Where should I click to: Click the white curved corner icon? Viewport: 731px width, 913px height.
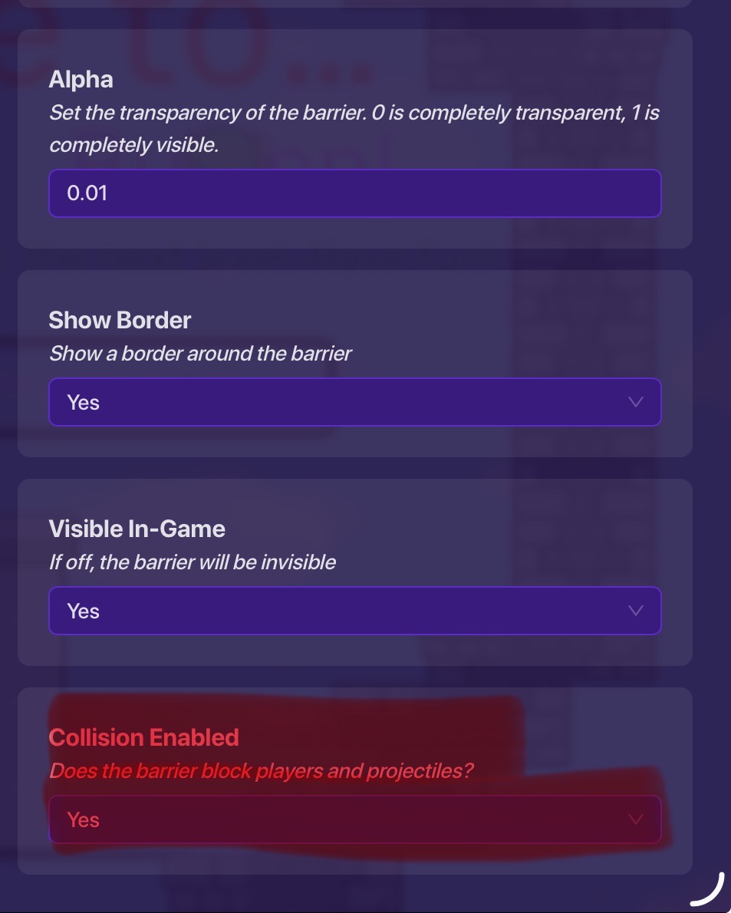(x=707, y=891)
